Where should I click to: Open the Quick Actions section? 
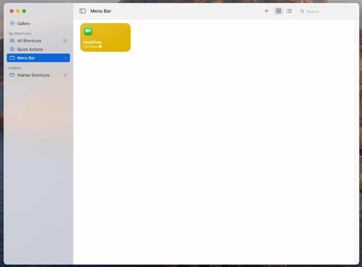point(30,49)
